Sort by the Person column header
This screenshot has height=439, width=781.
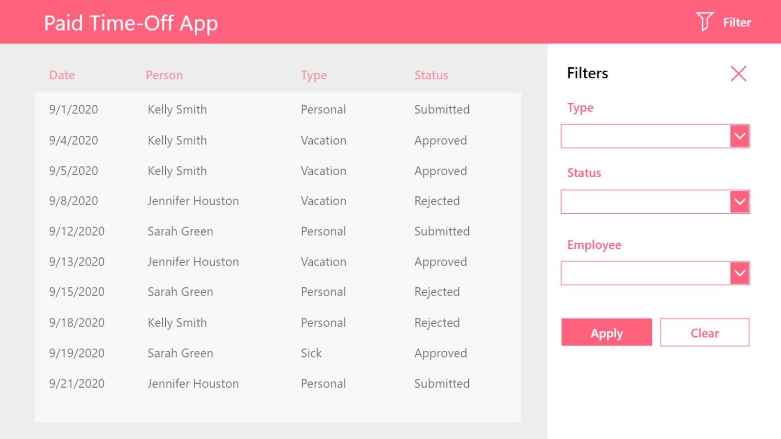(x=164, y=75)
